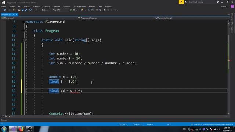Click the yellow notifications filter flag icon
The image size is (235, 132).
tap(181, 2)
